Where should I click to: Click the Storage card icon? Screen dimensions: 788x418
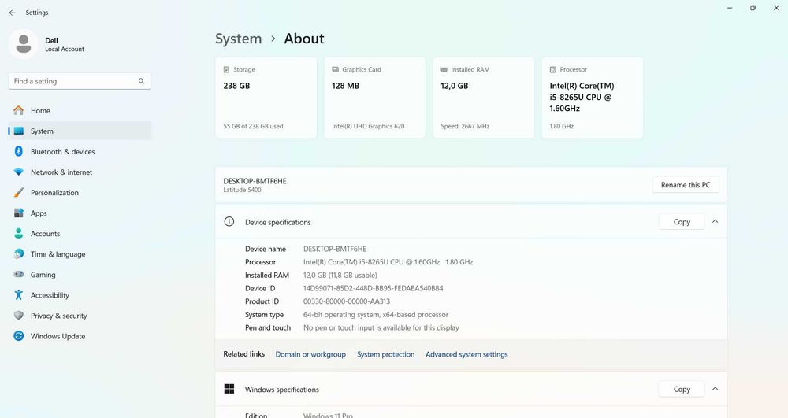click(226, 70)
